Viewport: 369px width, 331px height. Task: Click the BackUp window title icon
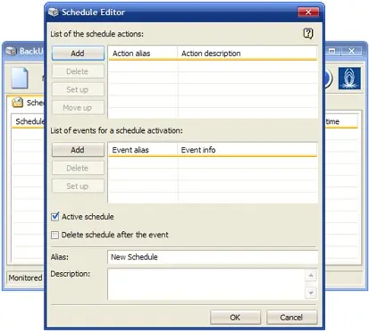click(x=12, y=51)
